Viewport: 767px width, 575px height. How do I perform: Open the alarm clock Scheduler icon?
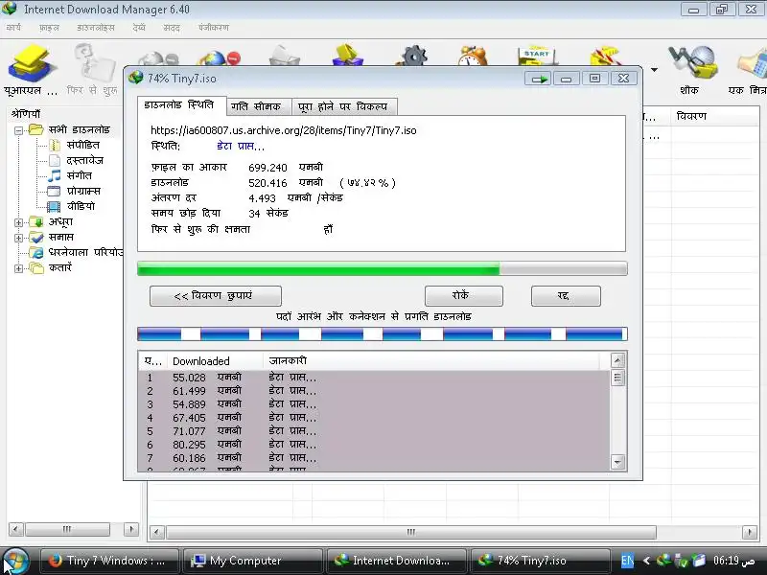pyautogui.click(x=472, y=55)
